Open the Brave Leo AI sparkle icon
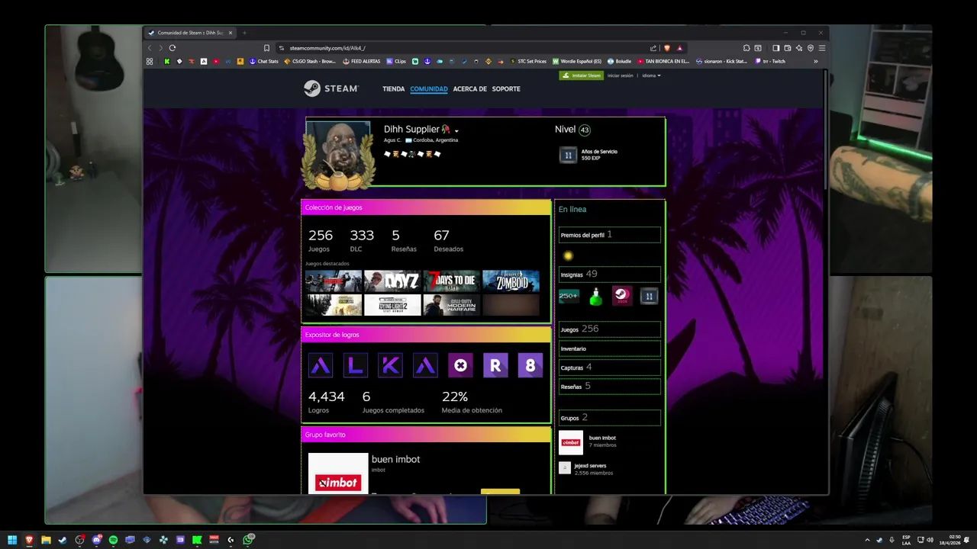Image resolution: width=977 pixels, height=549 pixels. click(799, 48)
